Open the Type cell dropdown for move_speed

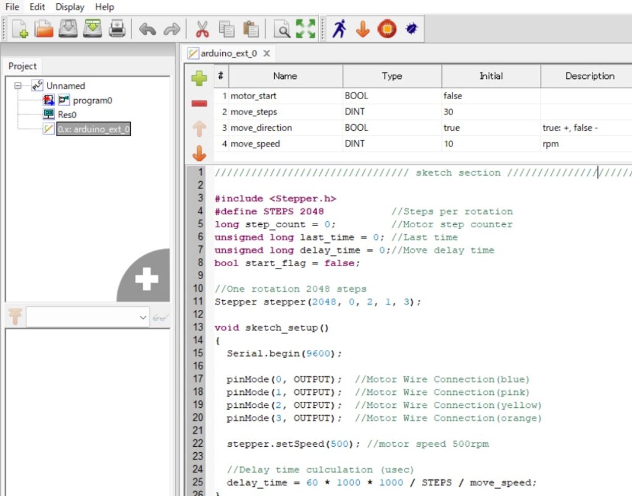coord(392,144)
